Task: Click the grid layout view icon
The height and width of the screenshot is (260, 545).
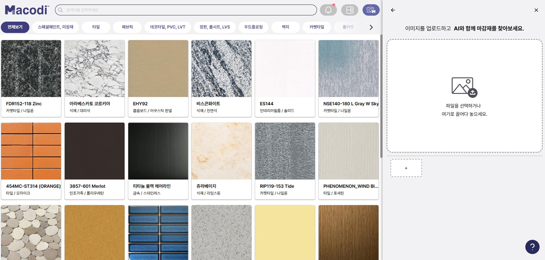Action: point(349,10)
